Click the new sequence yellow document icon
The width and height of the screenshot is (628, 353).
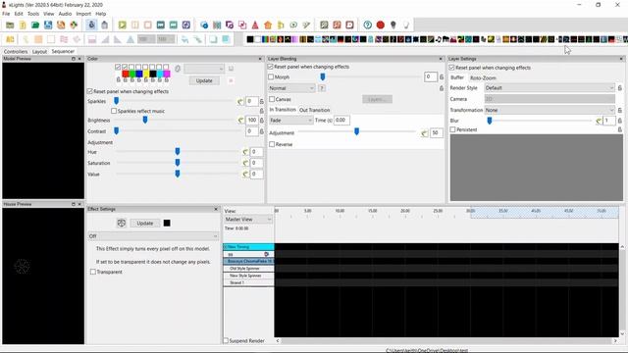(23, 25)
